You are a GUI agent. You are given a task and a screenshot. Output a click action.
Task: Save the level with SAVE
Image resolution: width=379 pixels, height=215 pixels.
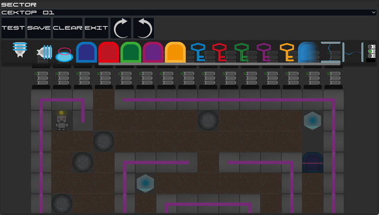pos(39,28)
